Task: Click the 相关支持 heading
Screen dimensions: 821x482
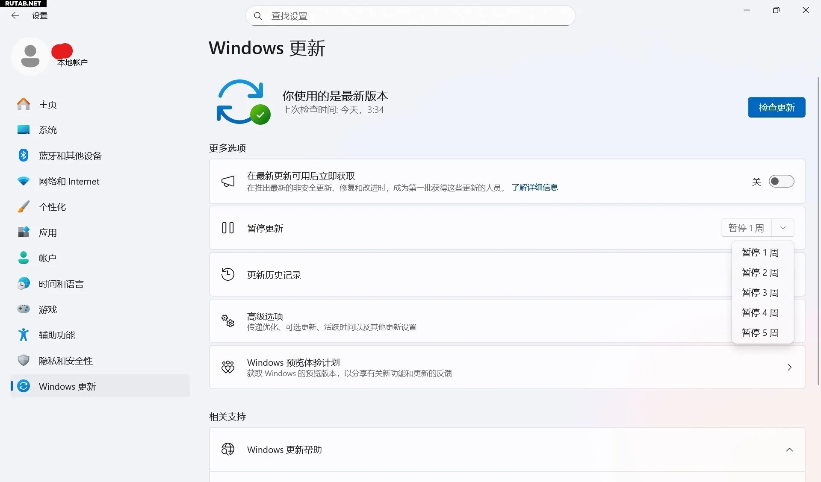Action: point(227,417)
